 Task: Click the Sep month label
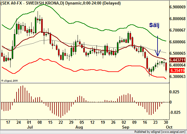126,127
